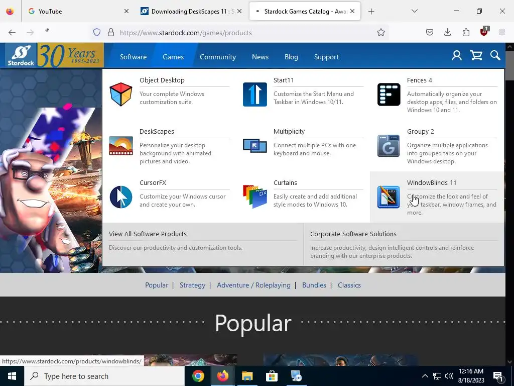Click the Groupy 2 icon

[x=389, y=146]
